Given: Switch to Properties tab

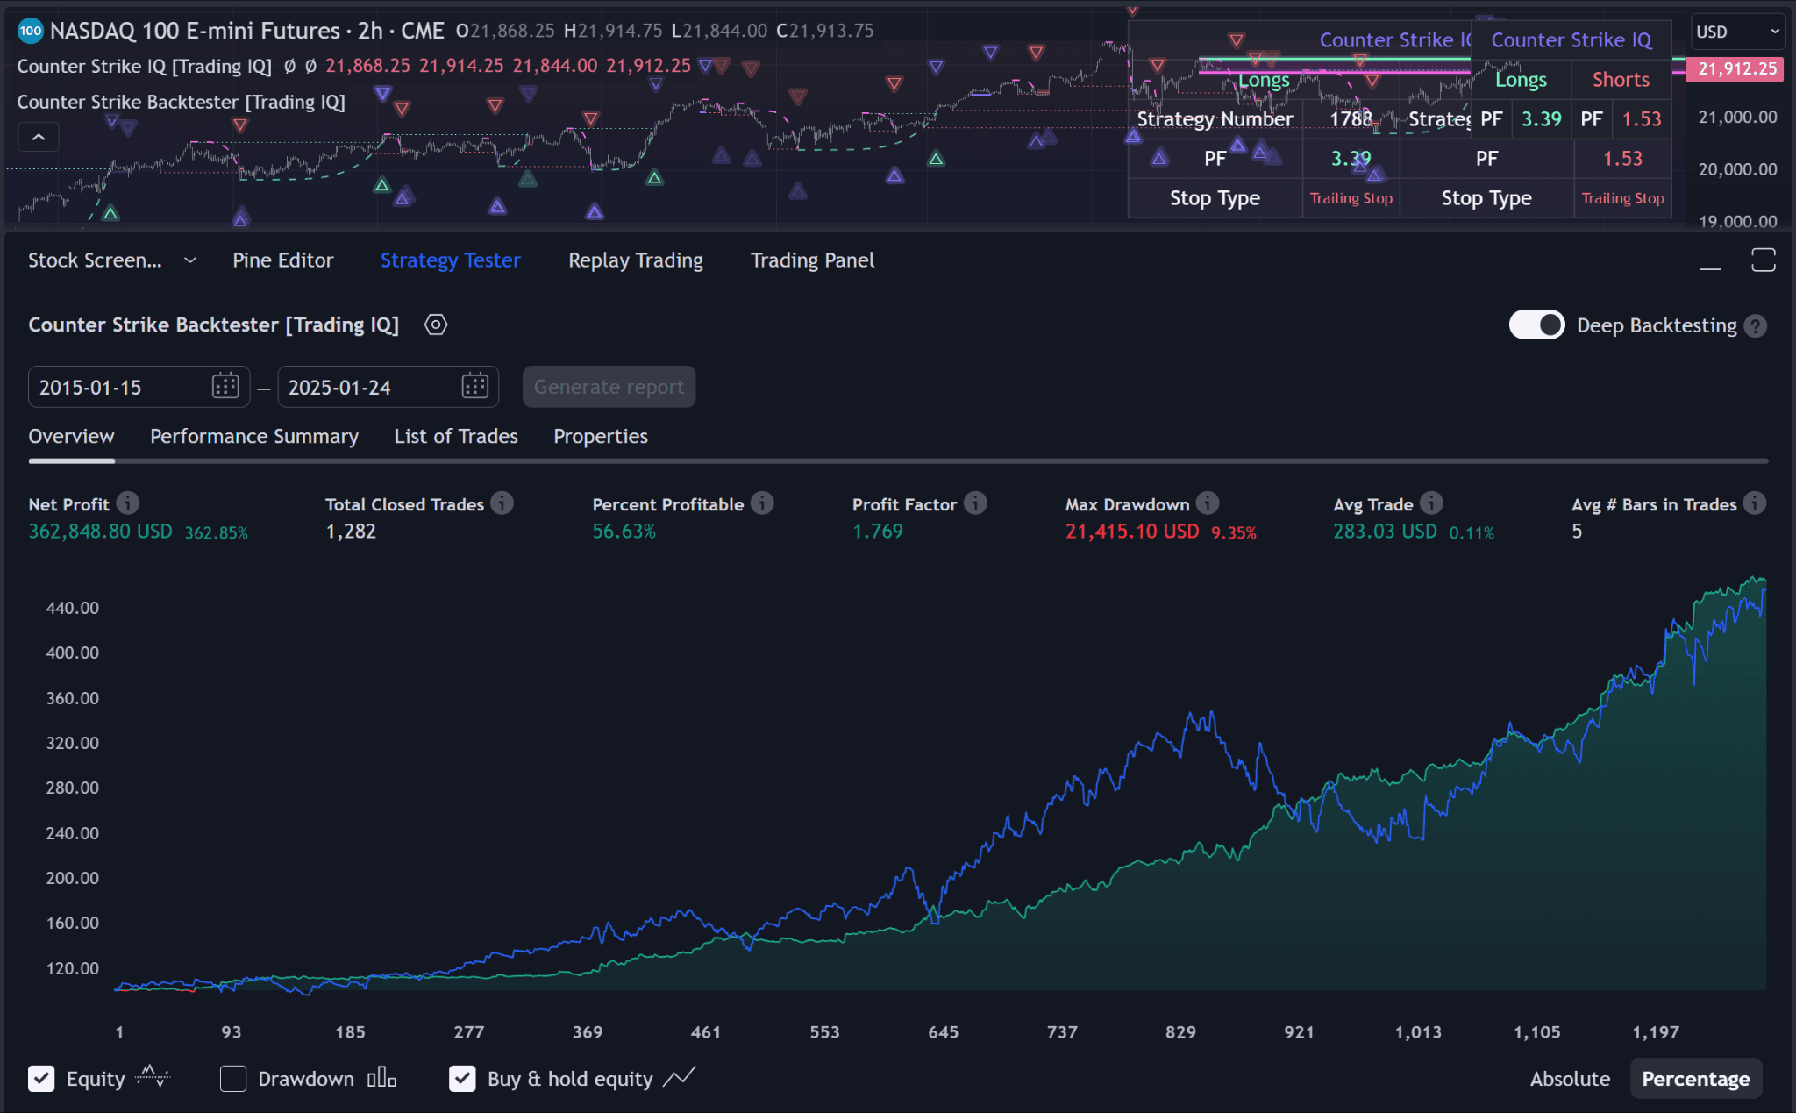Looking at the screenshot, I should pos(601,436).
